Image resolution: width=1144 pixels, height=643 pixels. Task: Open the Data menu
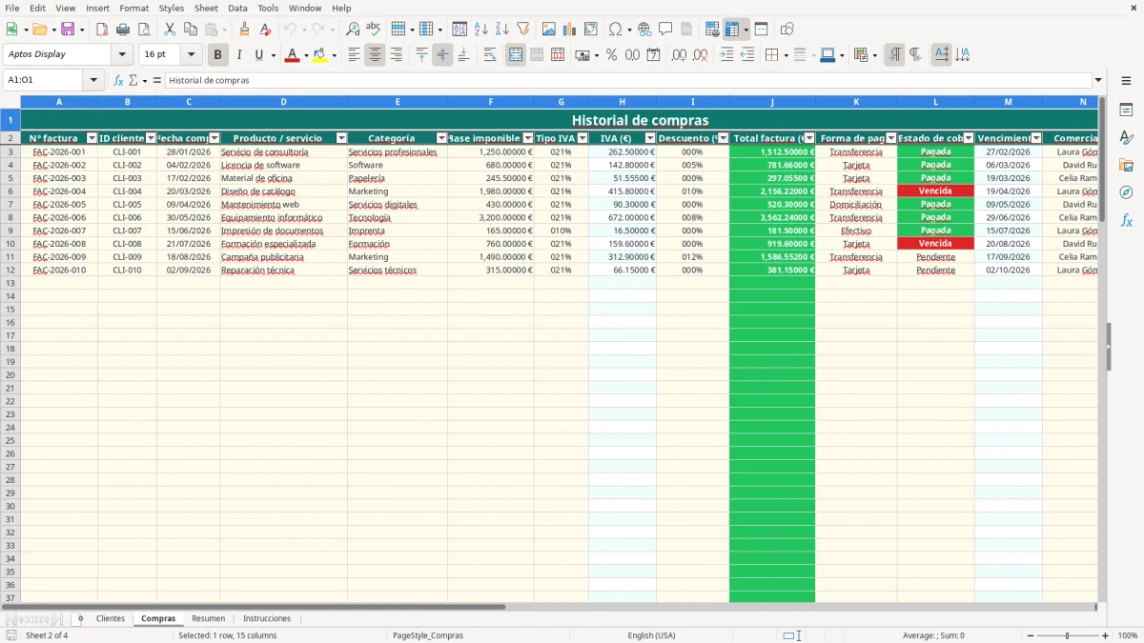pos(237,8)
